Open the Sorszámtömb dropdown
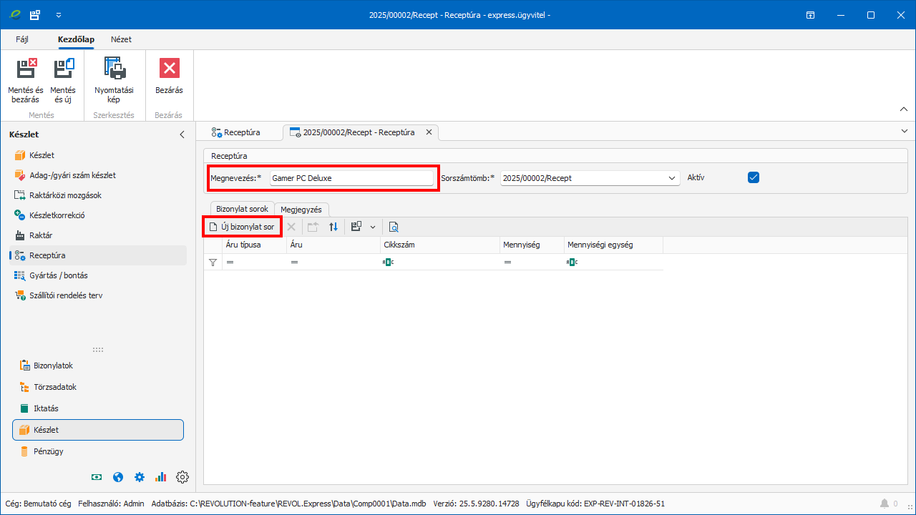 pos(672,178)
